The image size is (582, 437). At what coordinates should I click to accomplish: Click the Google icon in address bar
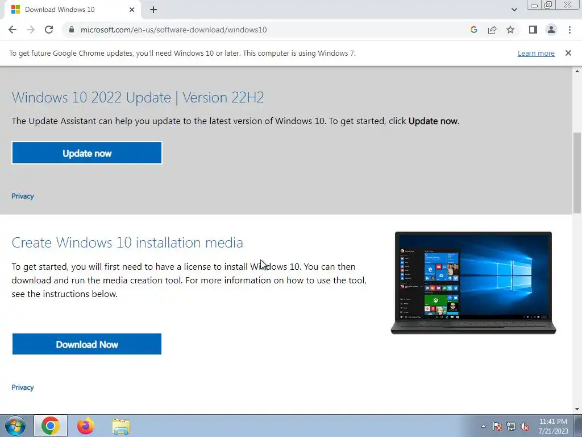pos(474,30)
